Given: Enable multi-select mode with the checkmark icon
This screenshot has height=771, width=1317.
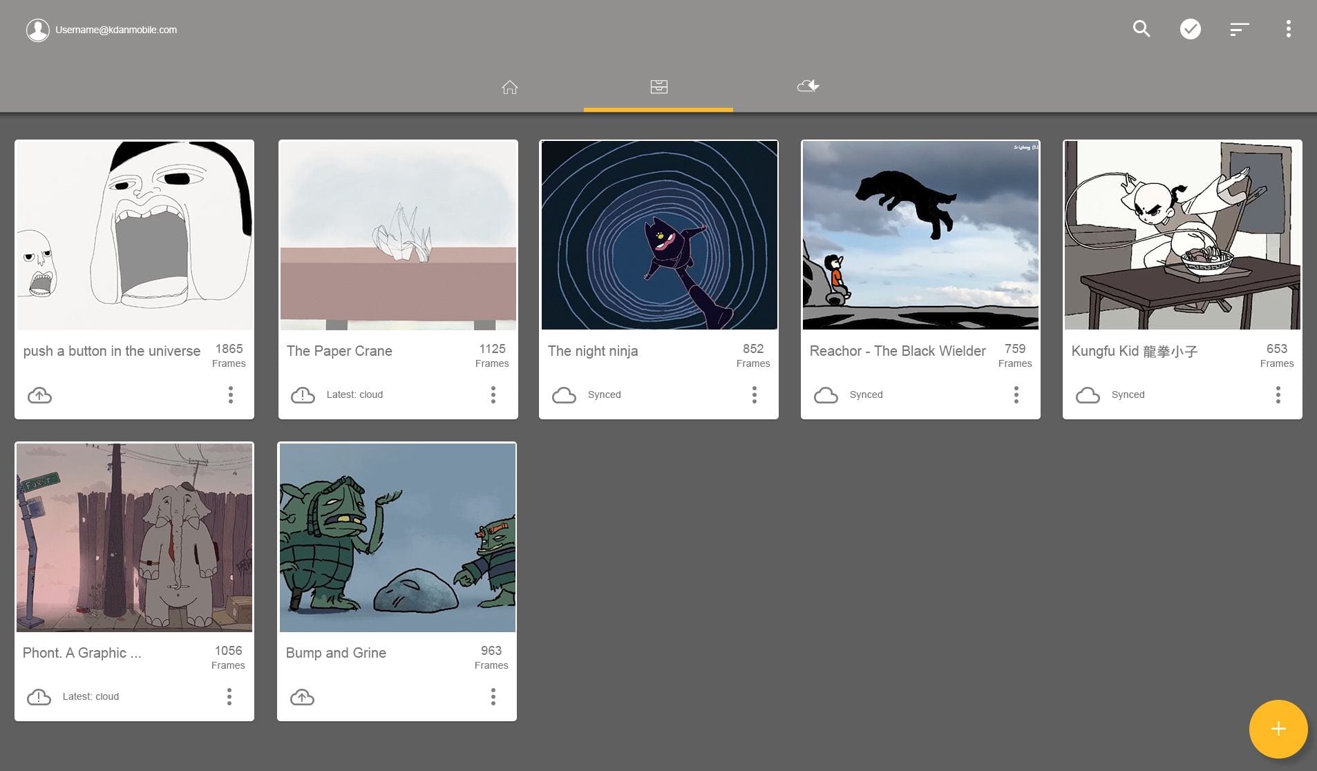Looking at the screenshot, I should pos(1190,29).
